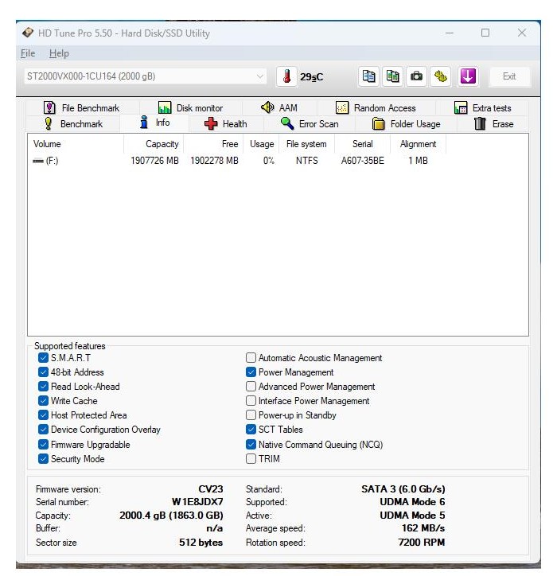The width and height of the screenshot is (553, 576).
Task: Open the Health tab with red cross
Action: coord(226,124)
